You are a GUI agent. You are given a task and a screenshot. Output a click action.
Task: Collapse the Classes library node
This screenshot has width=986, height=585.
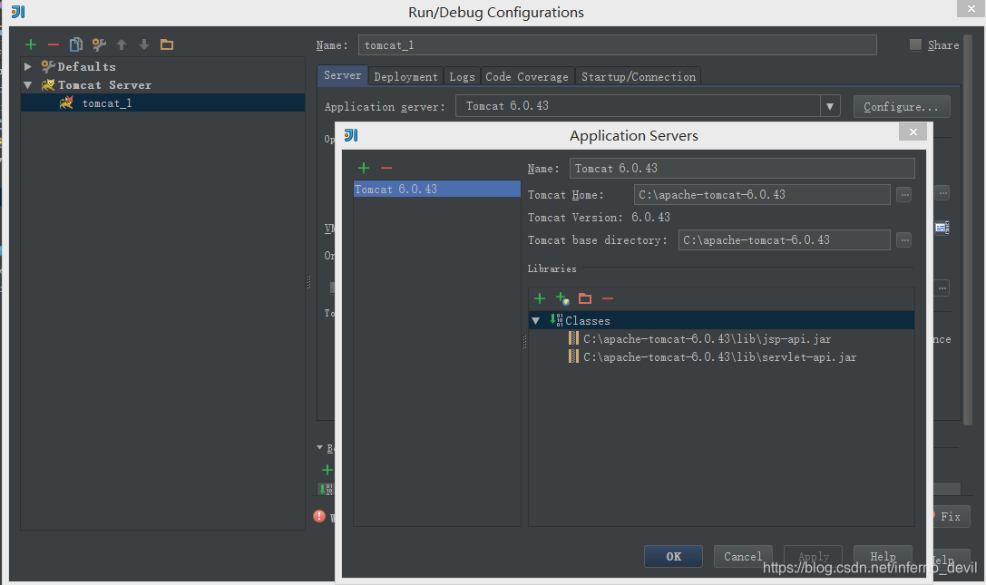tap(536, 321)
